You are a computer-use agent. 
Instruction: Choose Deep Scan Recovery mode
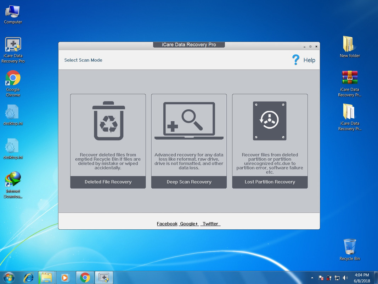point(189,182)
